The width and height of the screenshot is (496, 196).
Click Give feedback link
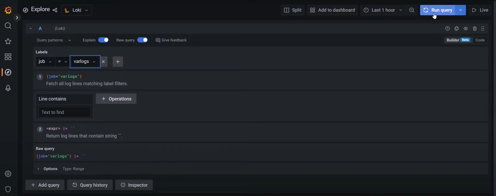coord(171,40)
